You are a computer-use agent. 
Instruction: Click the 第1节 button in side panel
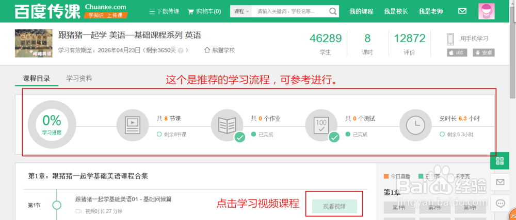coord(399,208)
